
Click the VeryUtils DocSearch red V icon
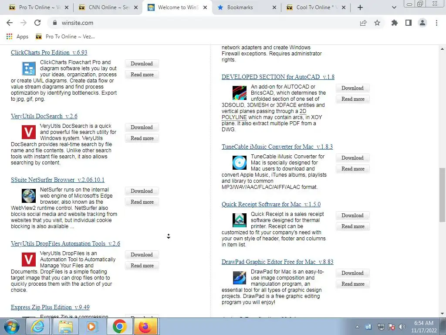pyautogui.click(x=29, y=132)
